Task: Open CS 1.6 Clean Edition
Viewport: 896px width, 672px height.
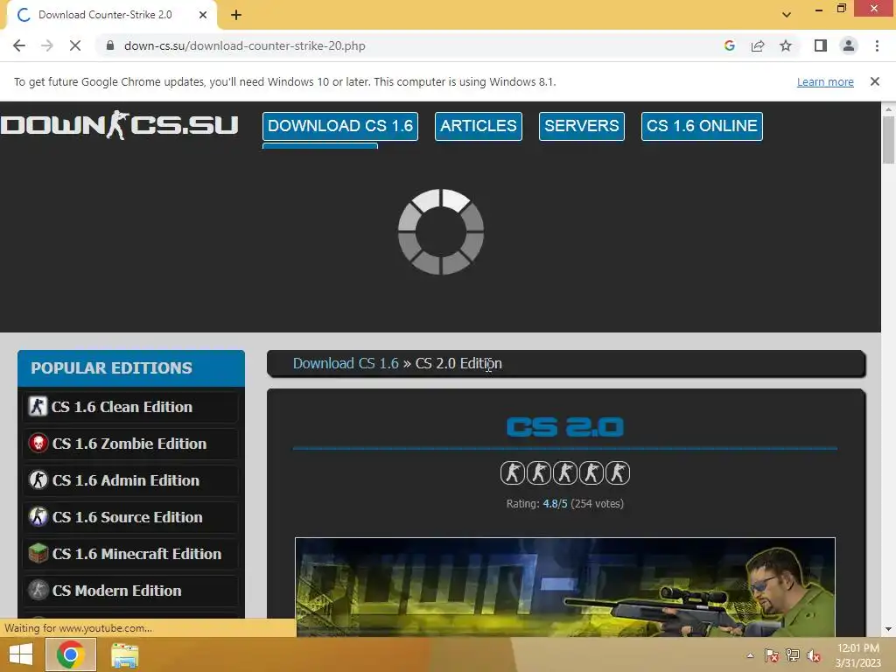Action: pyautogui.click(x=131, y=407)
